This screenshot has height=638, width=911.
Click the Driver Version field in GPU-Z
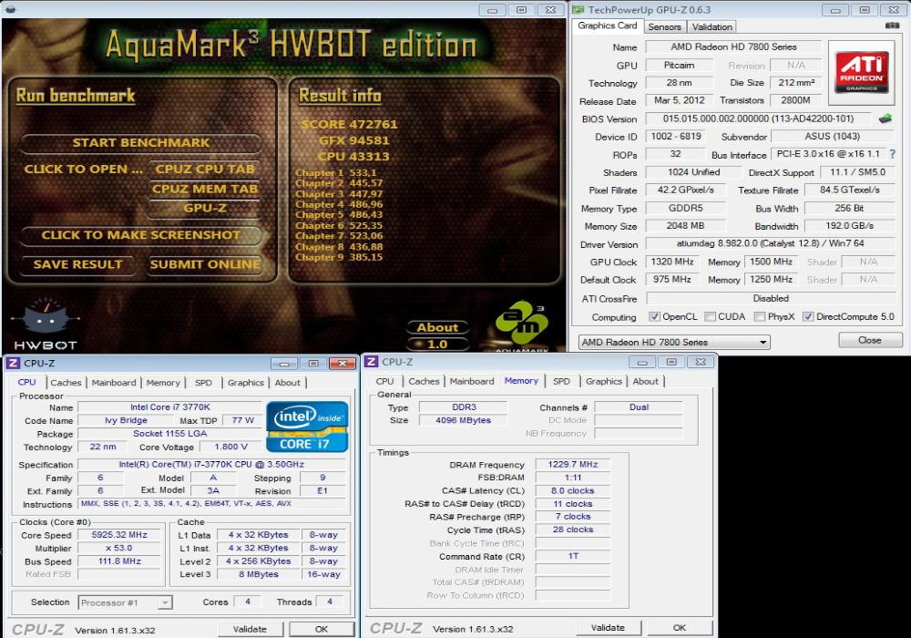click(x=770, y=243)
